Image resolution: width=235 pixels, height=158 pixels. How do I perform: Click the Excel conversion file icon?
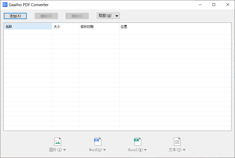point(137,142)
